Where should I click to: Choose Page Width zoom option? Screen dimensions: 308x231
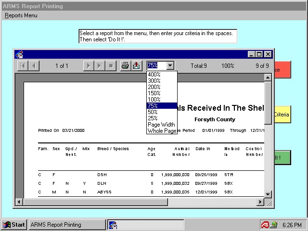(x=162, y=125)
